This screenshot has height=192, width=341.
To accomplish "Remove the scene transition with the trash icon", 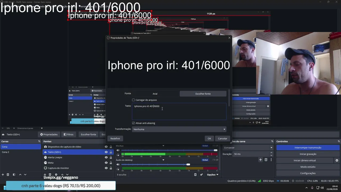I will pyautogui.click(x=266, y=160).
